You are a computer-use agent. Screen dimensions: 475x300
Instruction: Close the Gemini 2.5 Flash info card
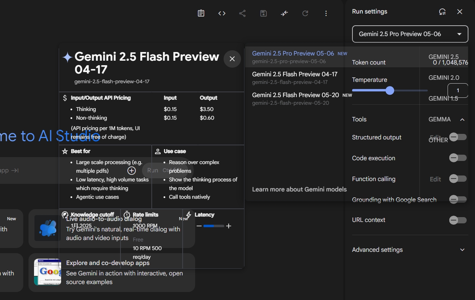pyautogui.click(x=232, y=59)
